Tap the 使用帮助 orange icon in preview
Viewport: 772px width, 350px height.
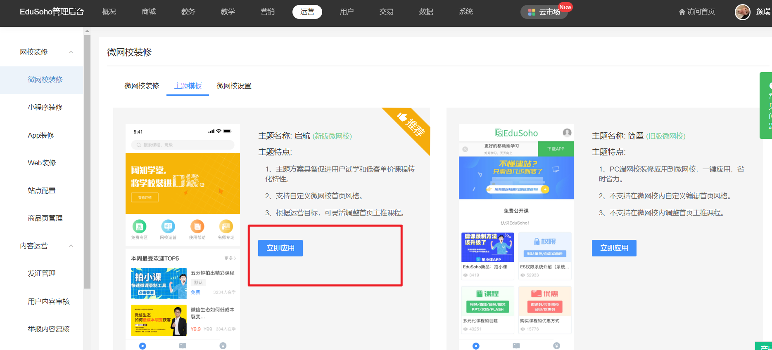point(197,226)
